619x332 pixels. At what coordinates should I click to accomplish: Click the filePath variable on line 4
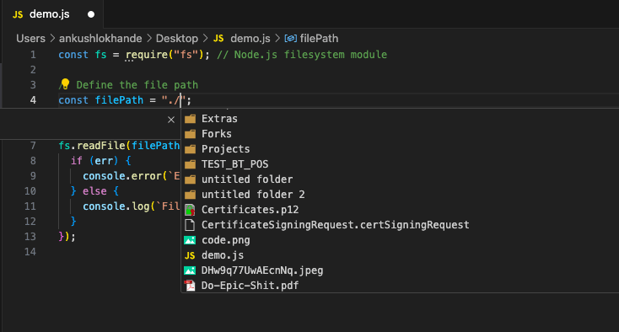coord(119,100)
